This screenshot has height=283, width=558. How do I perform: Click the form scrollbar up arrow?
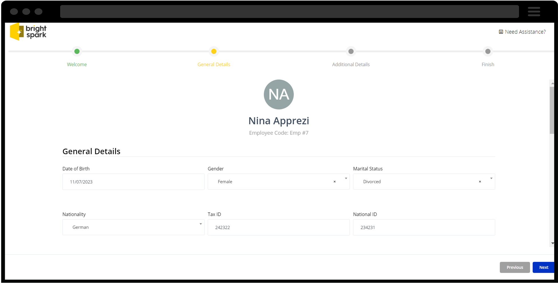click(552, 83)
